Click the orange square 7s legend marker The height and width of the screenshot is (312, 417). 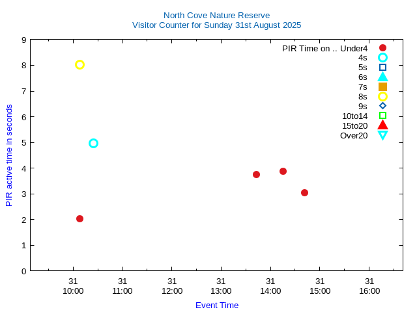[382, 86]
